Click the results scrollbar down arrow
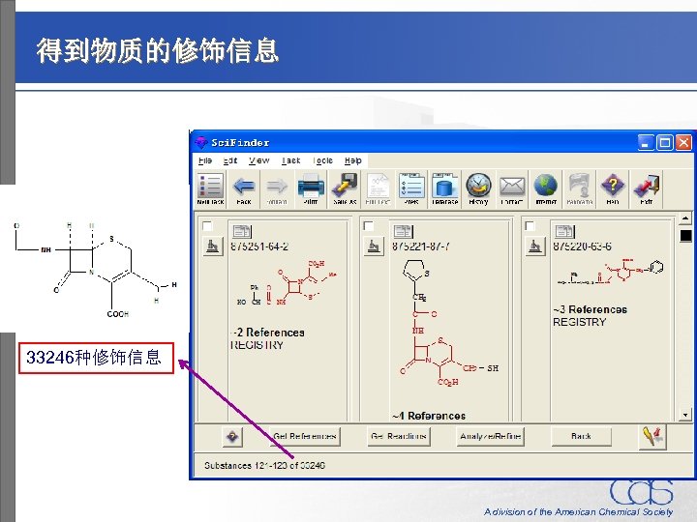 685,415
